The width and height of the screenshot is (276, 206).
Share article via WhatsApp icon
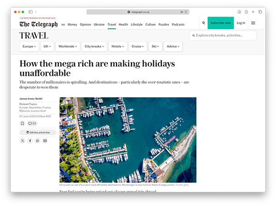[37, 141]
